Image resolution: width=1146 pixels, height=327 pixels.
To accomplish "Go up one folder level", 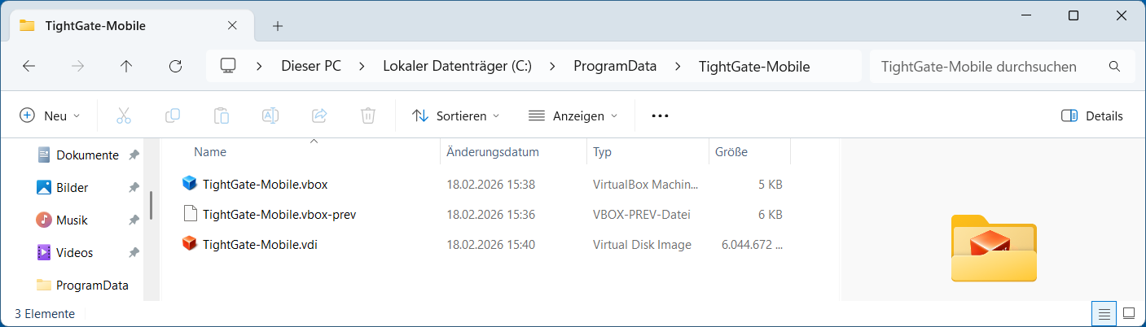I will coord(126,67).
